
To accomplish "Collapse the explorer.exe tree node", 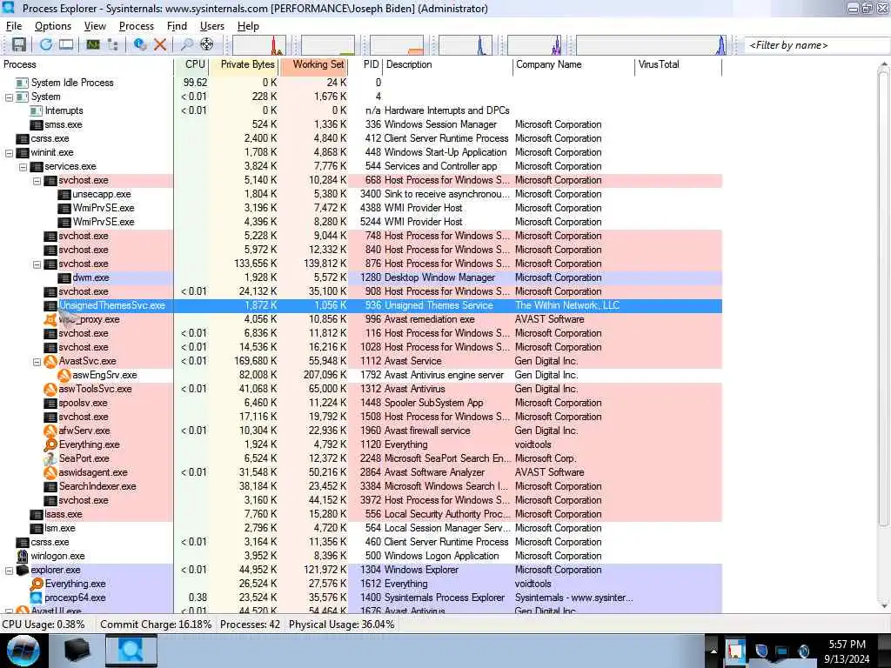I will (x=9, y=571).
